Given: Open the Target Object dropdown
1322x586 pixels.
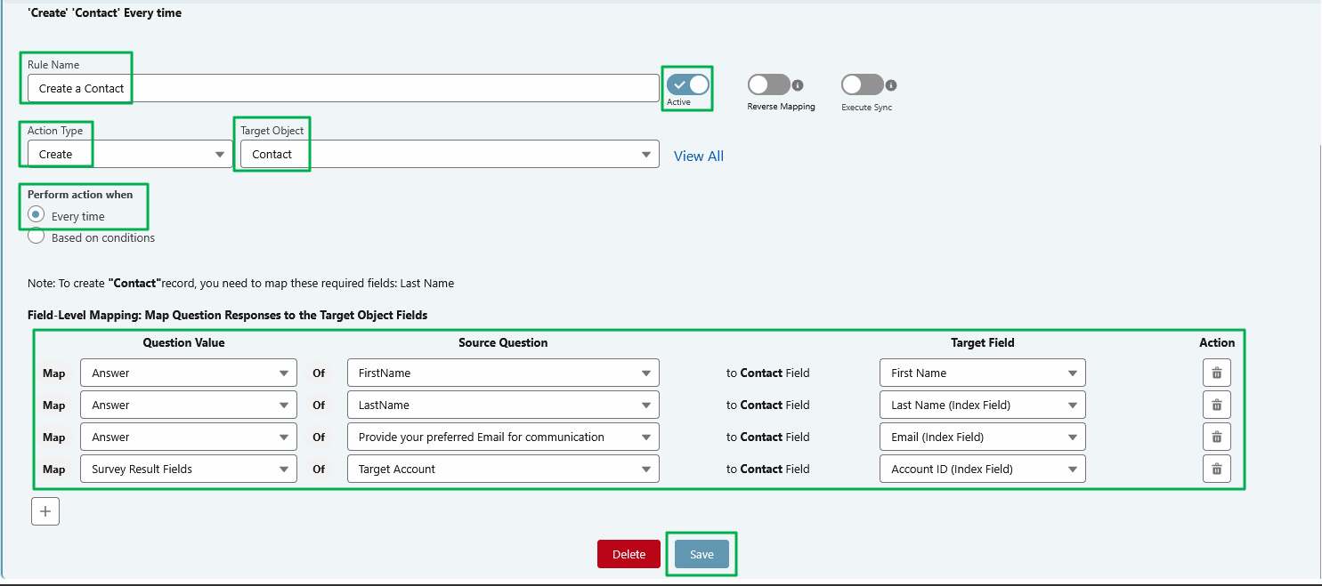Looking at the screenshot, I should 647,154.
